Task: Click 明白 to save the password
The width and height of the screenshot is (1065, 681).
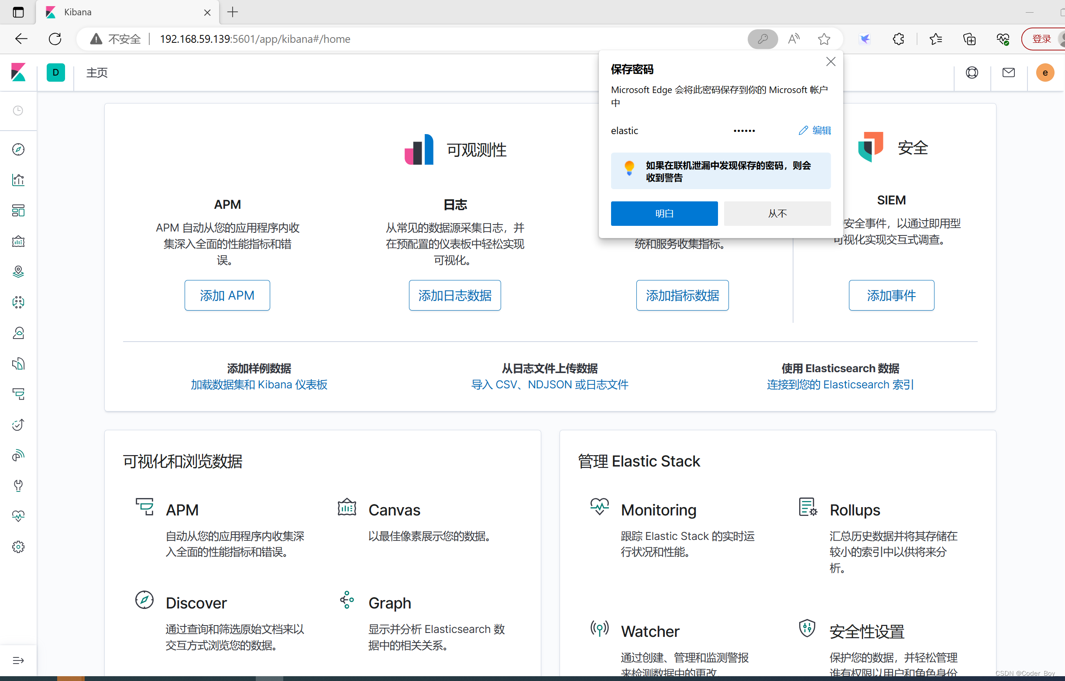Action: point(664,213)
